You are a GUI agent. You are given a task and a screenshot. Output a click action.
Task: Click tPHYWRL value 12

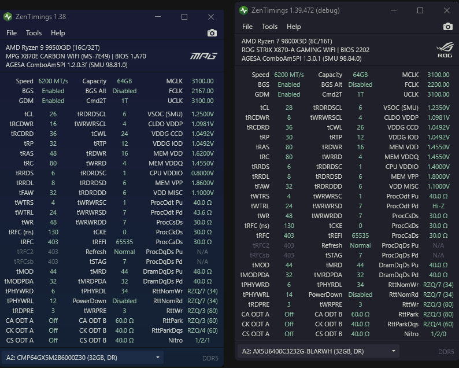pos(53,301)
